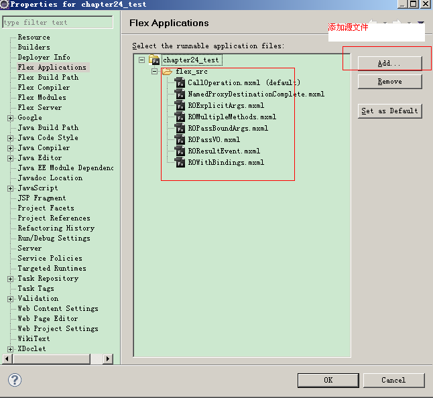Open the help question mark icon
The width and height of the screenshot is (433, 398).
click(x=15, y=380)
